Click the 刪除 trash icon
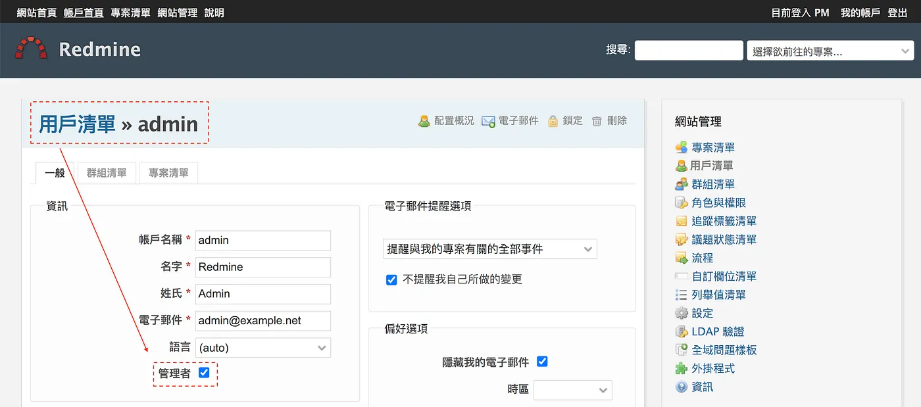This screenshot has width=921, height=407. 597,121
